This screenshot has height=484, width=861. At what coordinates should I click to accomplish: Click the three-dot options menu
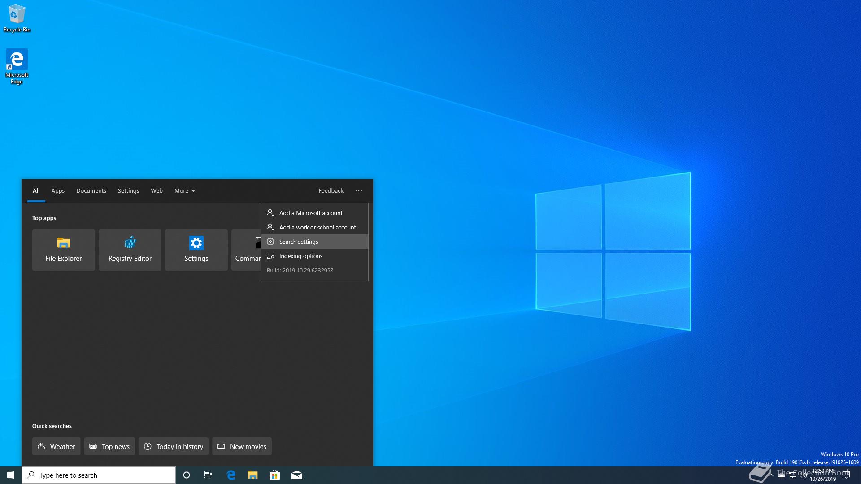click(359, 190)
